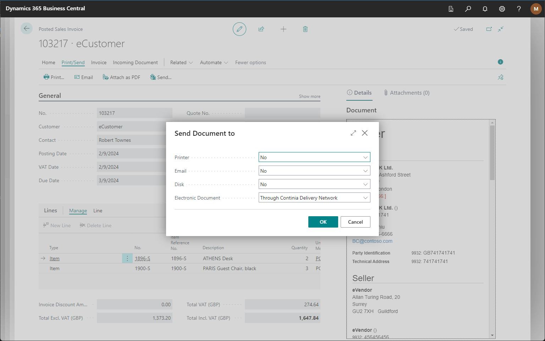Click the help question mark icon
Viewport: 545px width, 341px height.
point(519,9)
